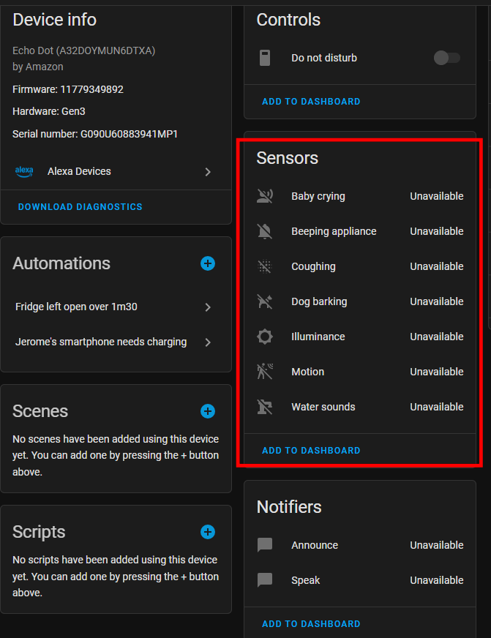Screen dimensions: 491x638
Task: Toggle the Do not disturb switch
Action: [x=446, y=58]
